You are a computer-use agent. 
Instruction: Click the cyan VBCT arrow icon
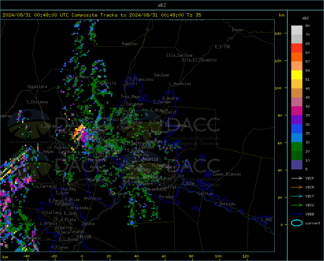pyautogui.click(x=297, y=196)
